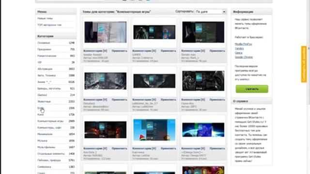310x174 pixels.
Task: Open comments for the Omega Sonic theme
Action: [193, 148]
